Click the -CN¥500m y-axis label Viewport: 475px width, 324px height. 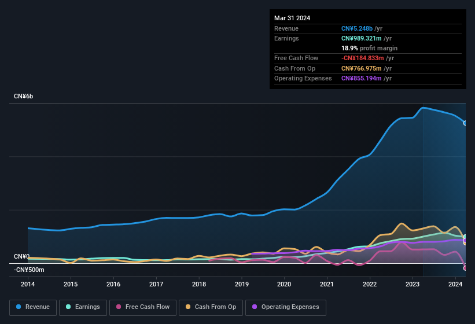(x=29, y=270)
